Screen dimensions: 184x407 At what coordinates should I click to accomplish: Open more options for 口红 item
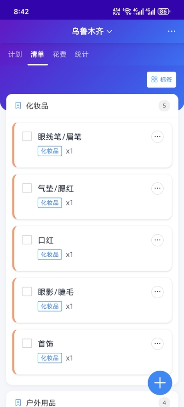(x=157, y=240)
